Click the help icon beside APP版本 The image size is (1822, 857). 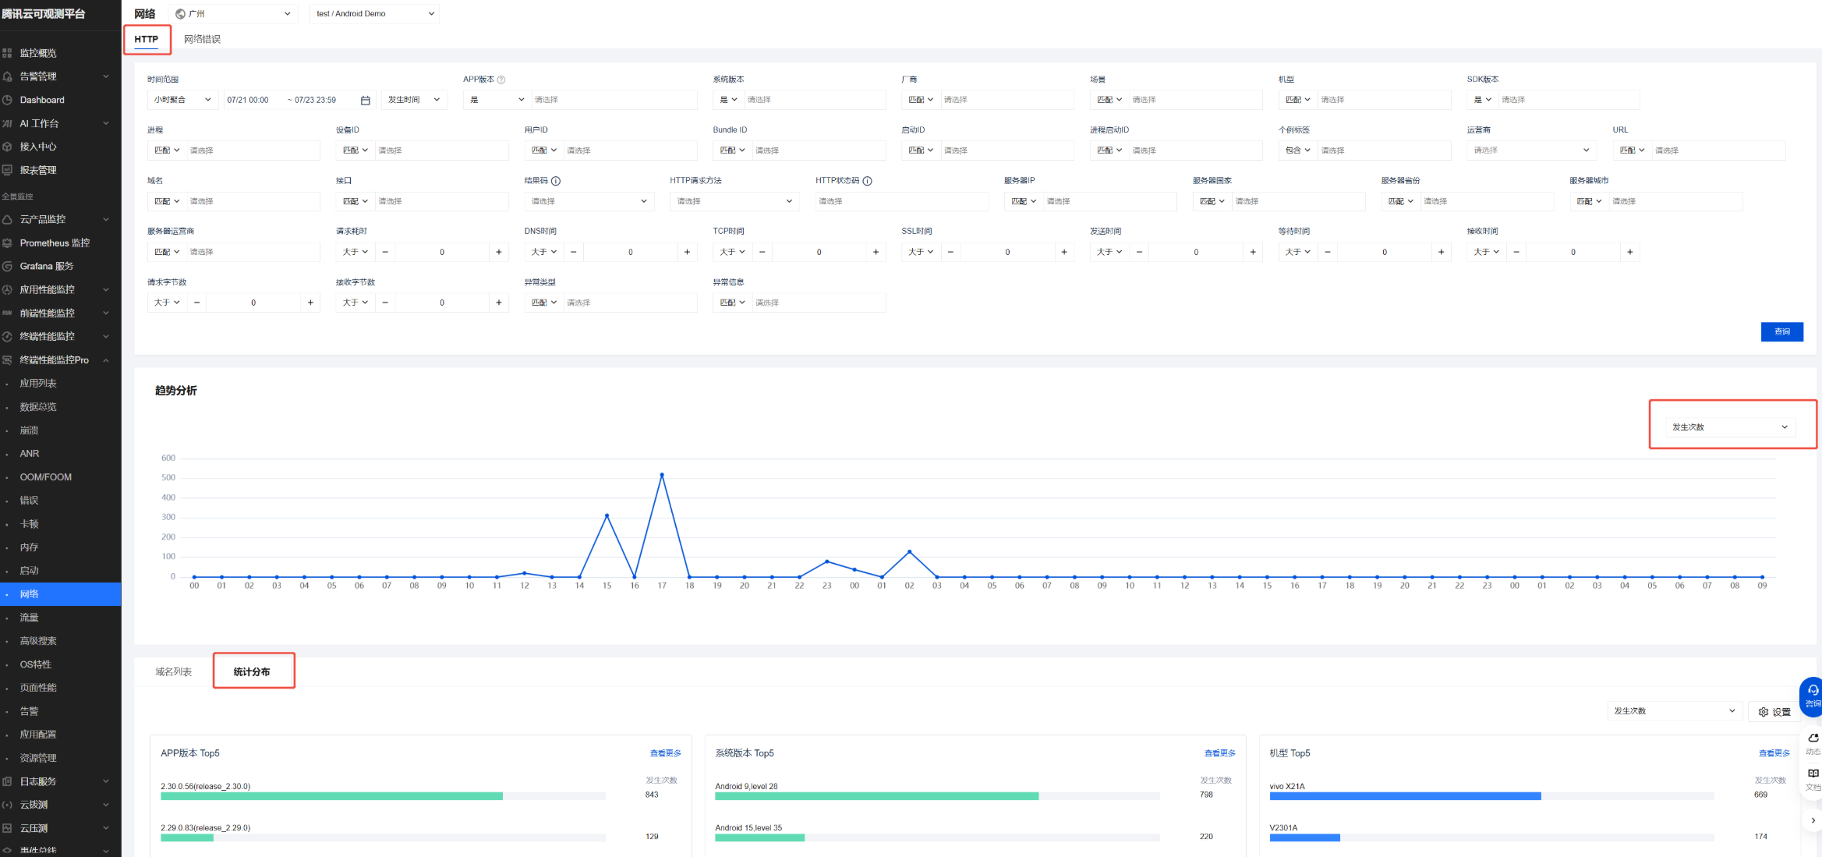[x=501, y=80]
